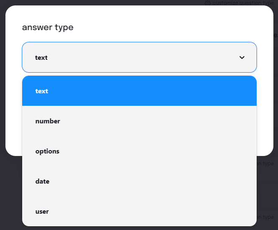Click the cut-off letter e behind the dialog edge
Screen dimensions: 278x230
tap(275, 35)
